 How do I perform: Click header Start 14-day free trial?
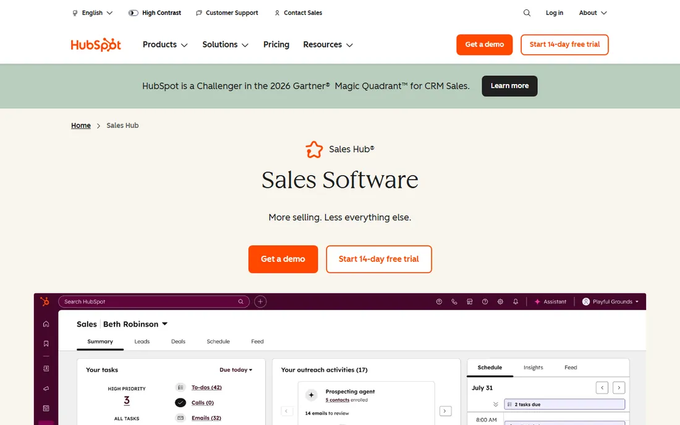[564, 44]
